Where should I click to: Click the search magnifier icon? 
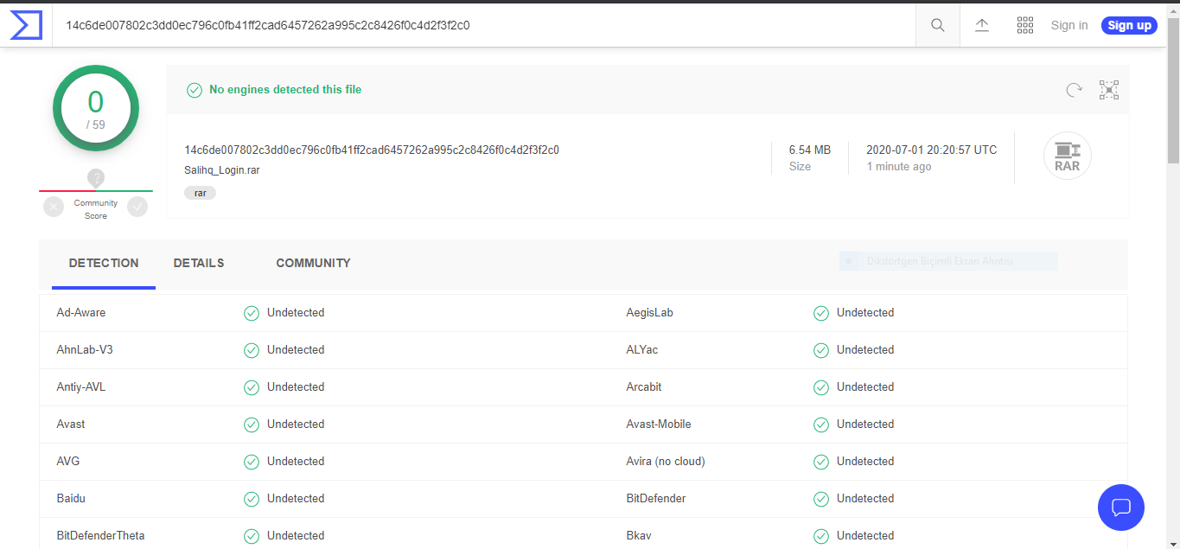[x=938, y=25]
